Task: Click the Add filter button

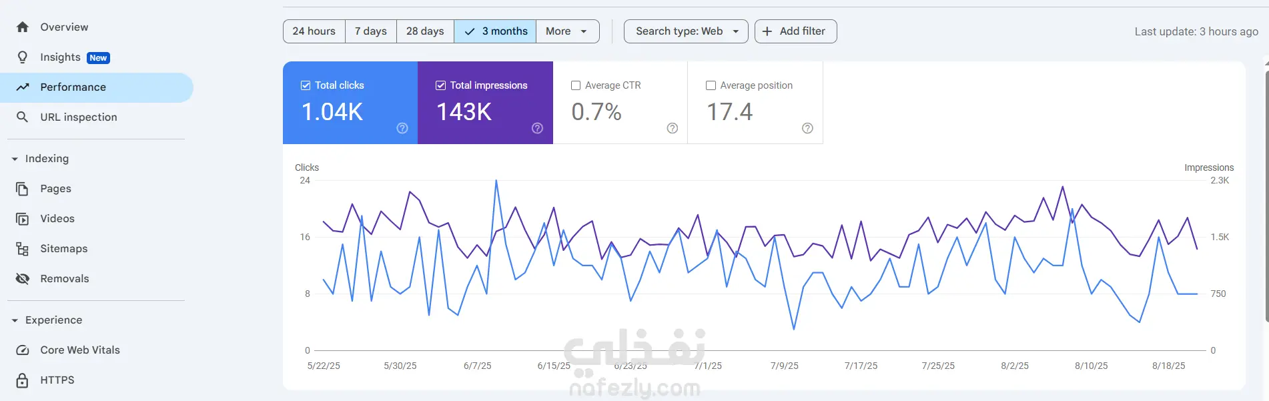Action: 795,31
